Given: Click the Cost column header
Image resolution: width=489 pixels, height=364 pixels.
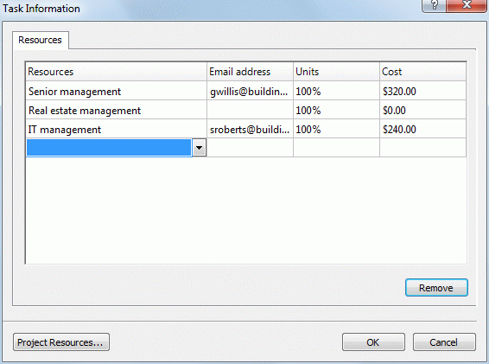Looking at the screenshot, I should [x=422, y=72].
